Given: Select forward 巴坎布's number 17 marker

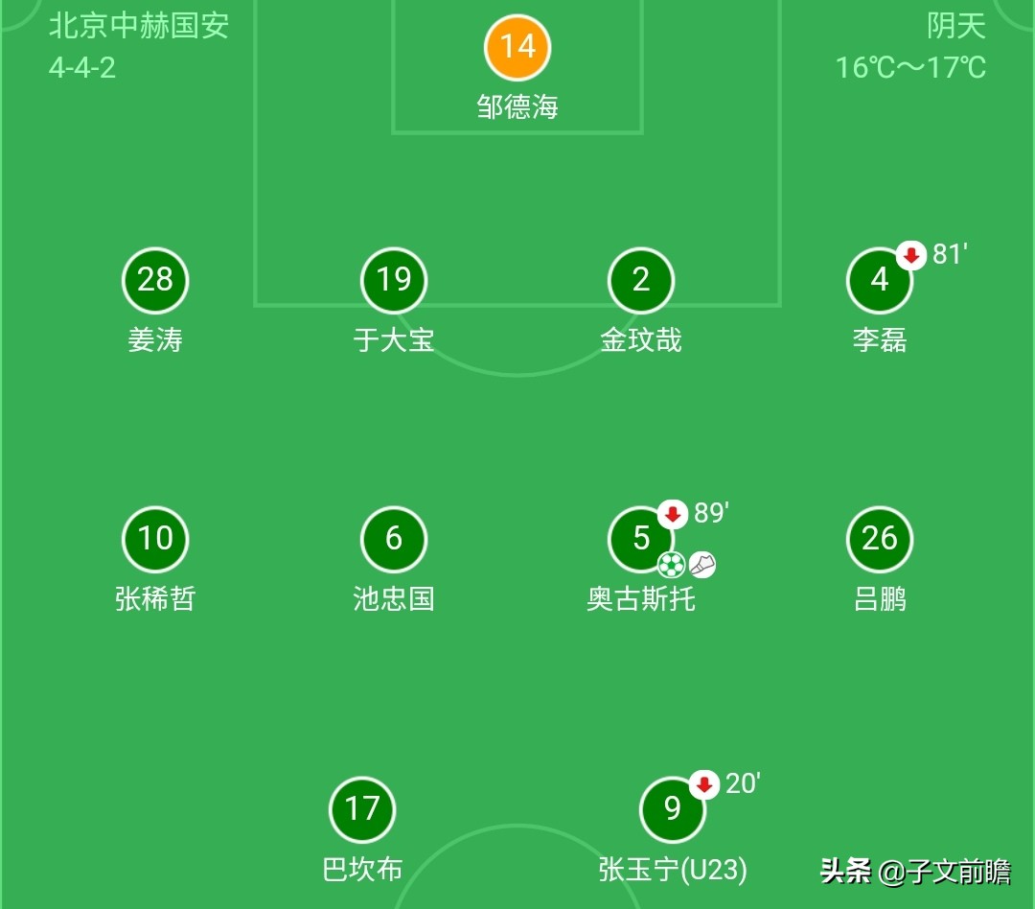Looking at the screenshot, I should [x=362, y=809].
